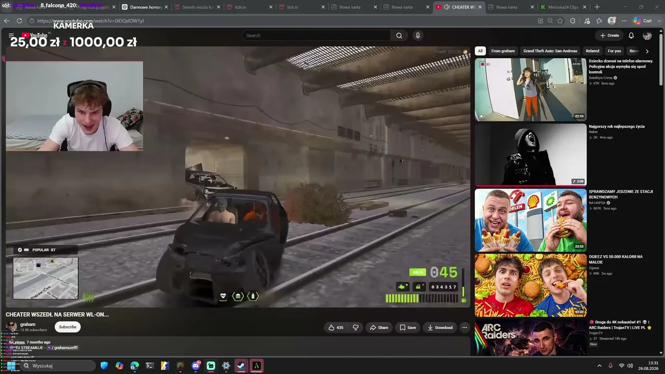Dislike the video with thumbs-down

click(x=356, y=327)
